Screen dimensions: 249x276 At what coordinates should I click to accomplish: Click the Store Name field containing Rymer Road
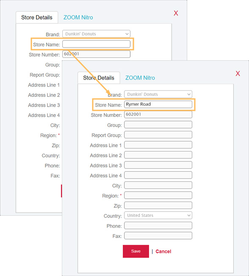pyautogui.click(x=158, y=104)
